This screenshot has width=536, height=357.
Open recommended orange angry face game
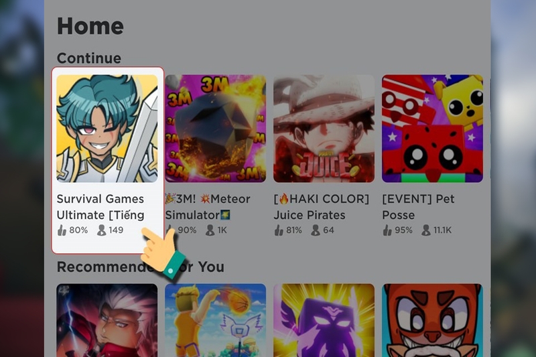pos(432,320)
